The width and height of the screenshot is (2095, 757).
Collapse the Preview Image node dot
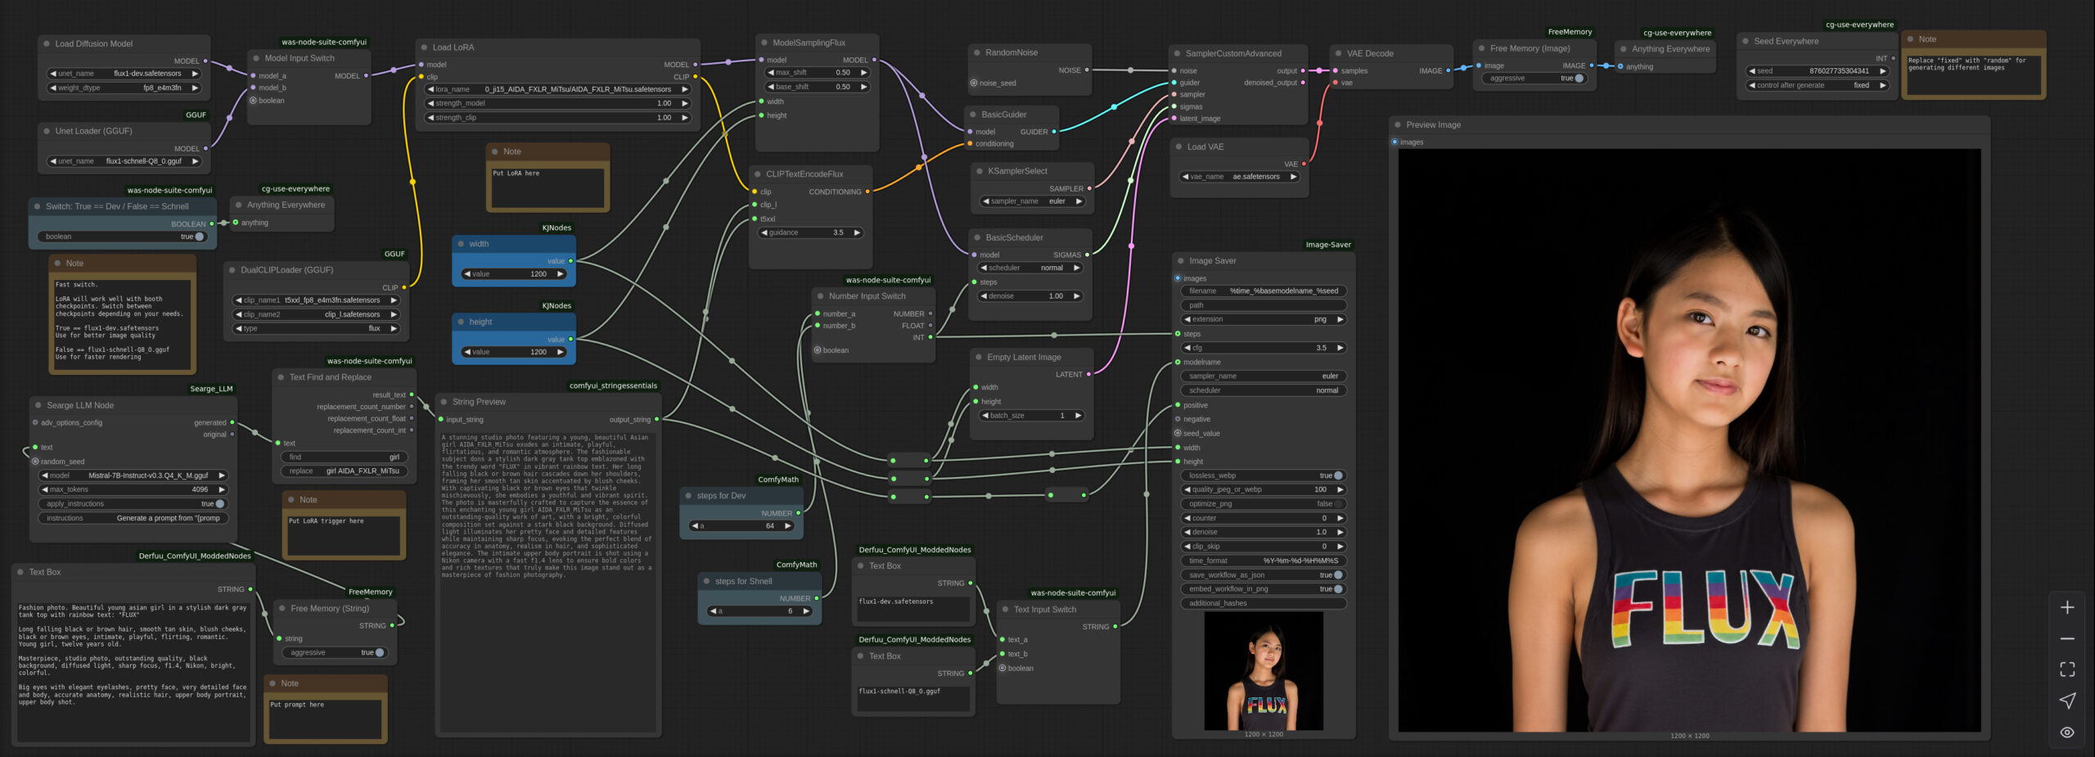1397,125
